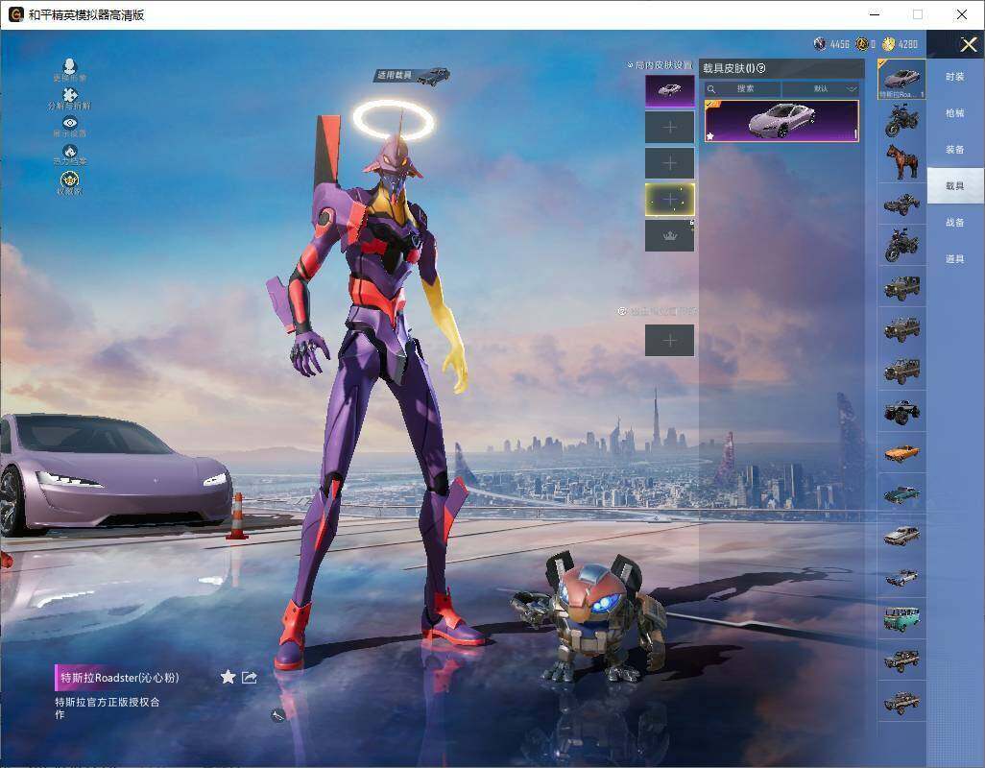Screen dimensions: 985x768
Task: Open the 默认 sort dropdown
Action: tap(821, 88)
